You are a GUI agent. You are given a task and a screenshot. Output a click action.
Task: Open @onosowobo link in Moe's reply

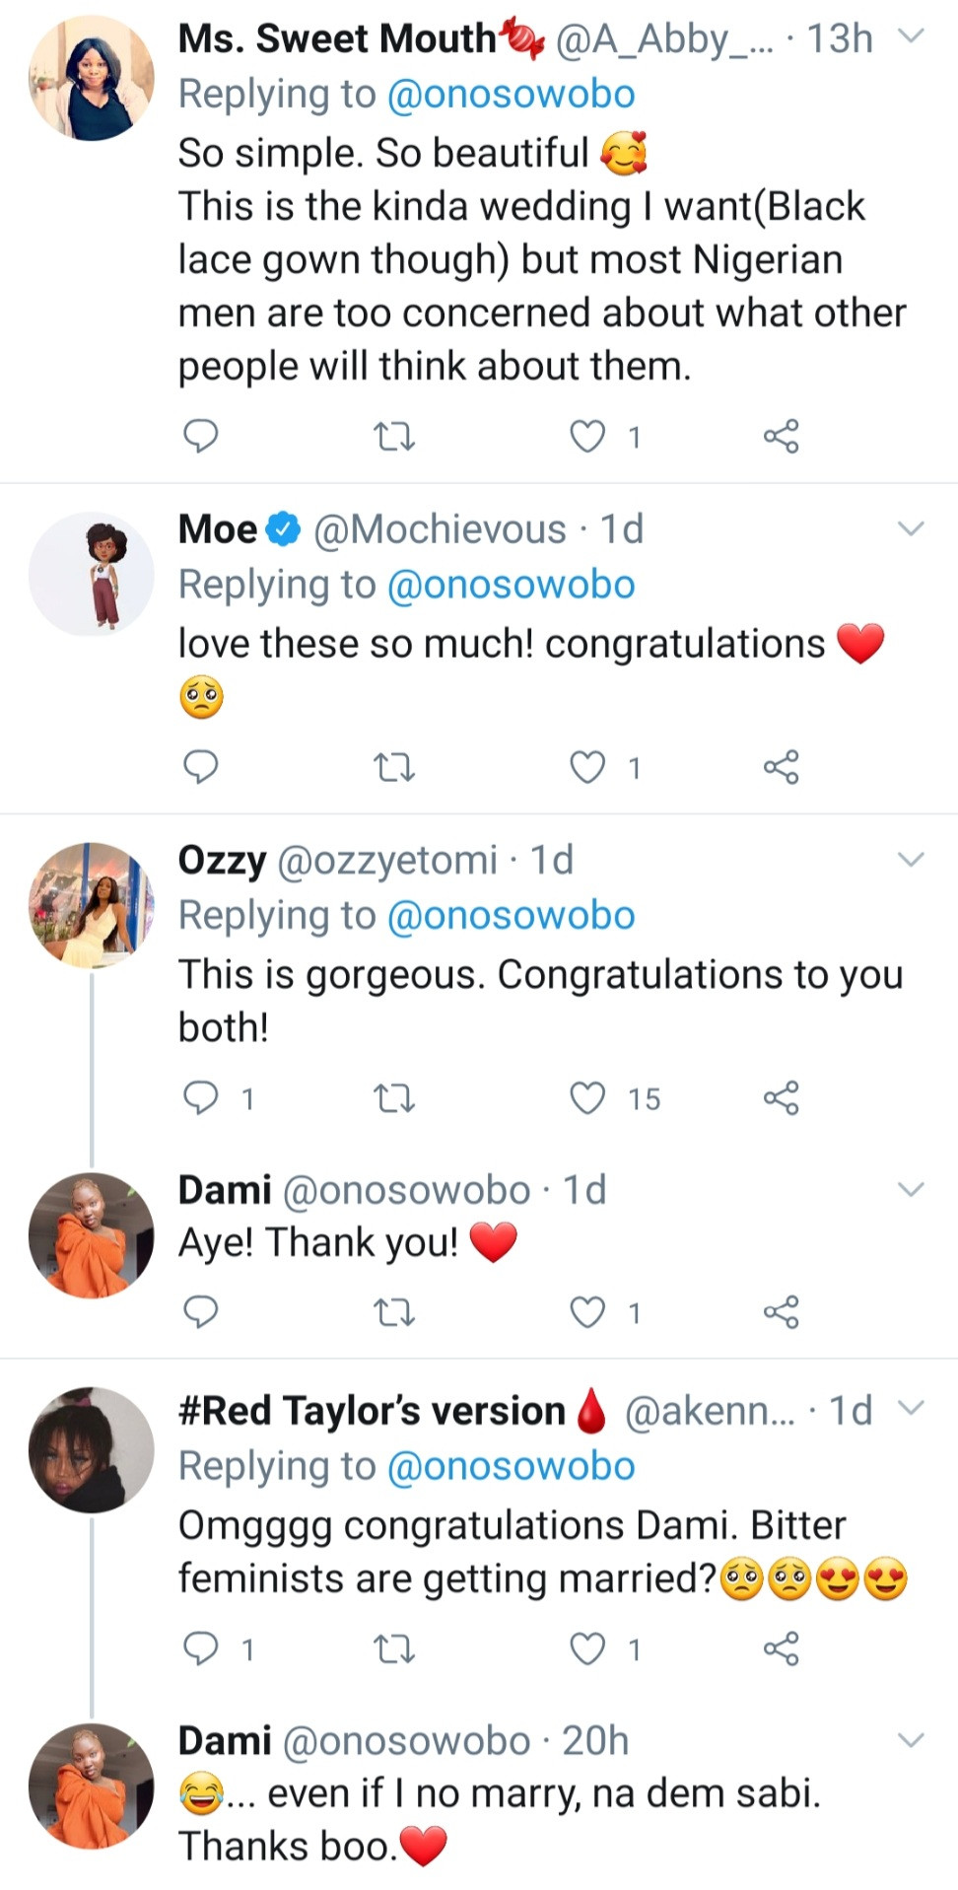pyautogui.click(x=511, y=585)
